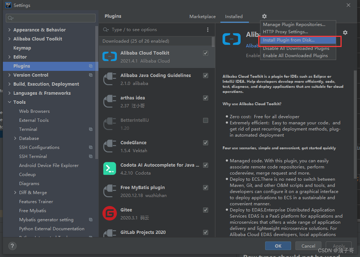This screenshot has width=360, height=257.
Task: Click the Gitee plugin logo icon
Action: [x=110, y=213]
